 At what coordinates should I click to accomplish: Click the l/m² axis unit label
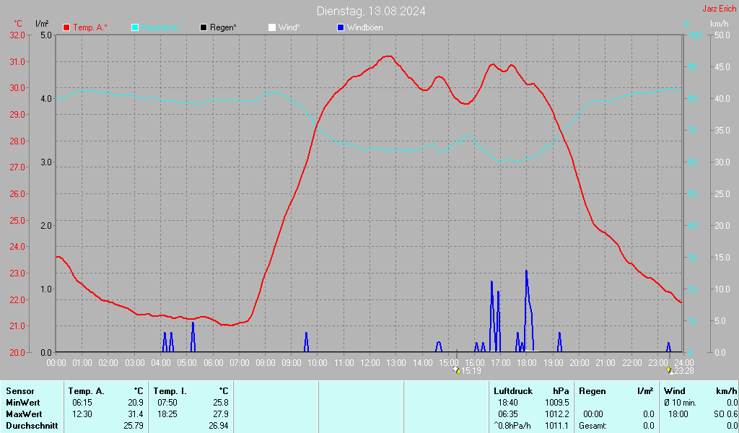tap(42, 24)
